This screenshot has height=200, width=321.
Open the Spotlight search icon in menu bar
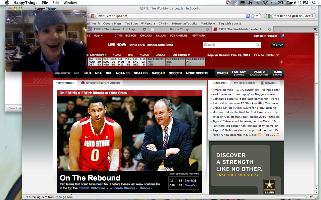[314, 3]
